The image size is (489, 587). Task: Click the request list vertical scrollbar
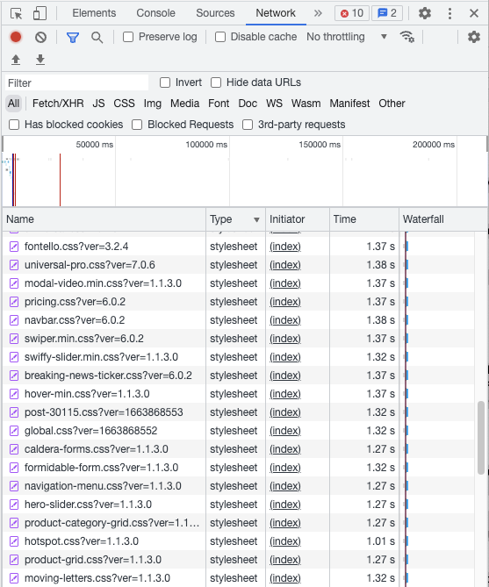click(481, 438)
